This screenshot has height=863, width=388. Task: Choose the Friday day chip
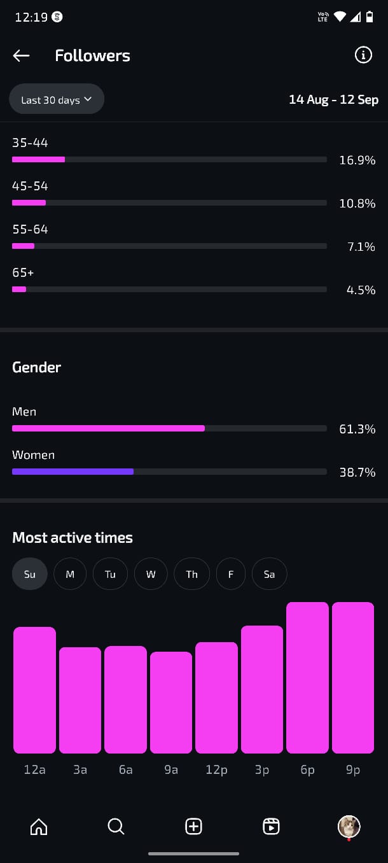231,574
